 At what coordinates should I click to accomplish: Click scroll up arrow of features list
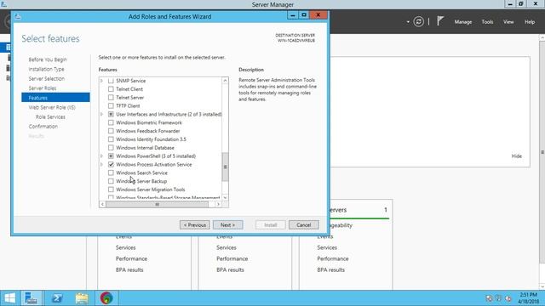pos(225,81)
